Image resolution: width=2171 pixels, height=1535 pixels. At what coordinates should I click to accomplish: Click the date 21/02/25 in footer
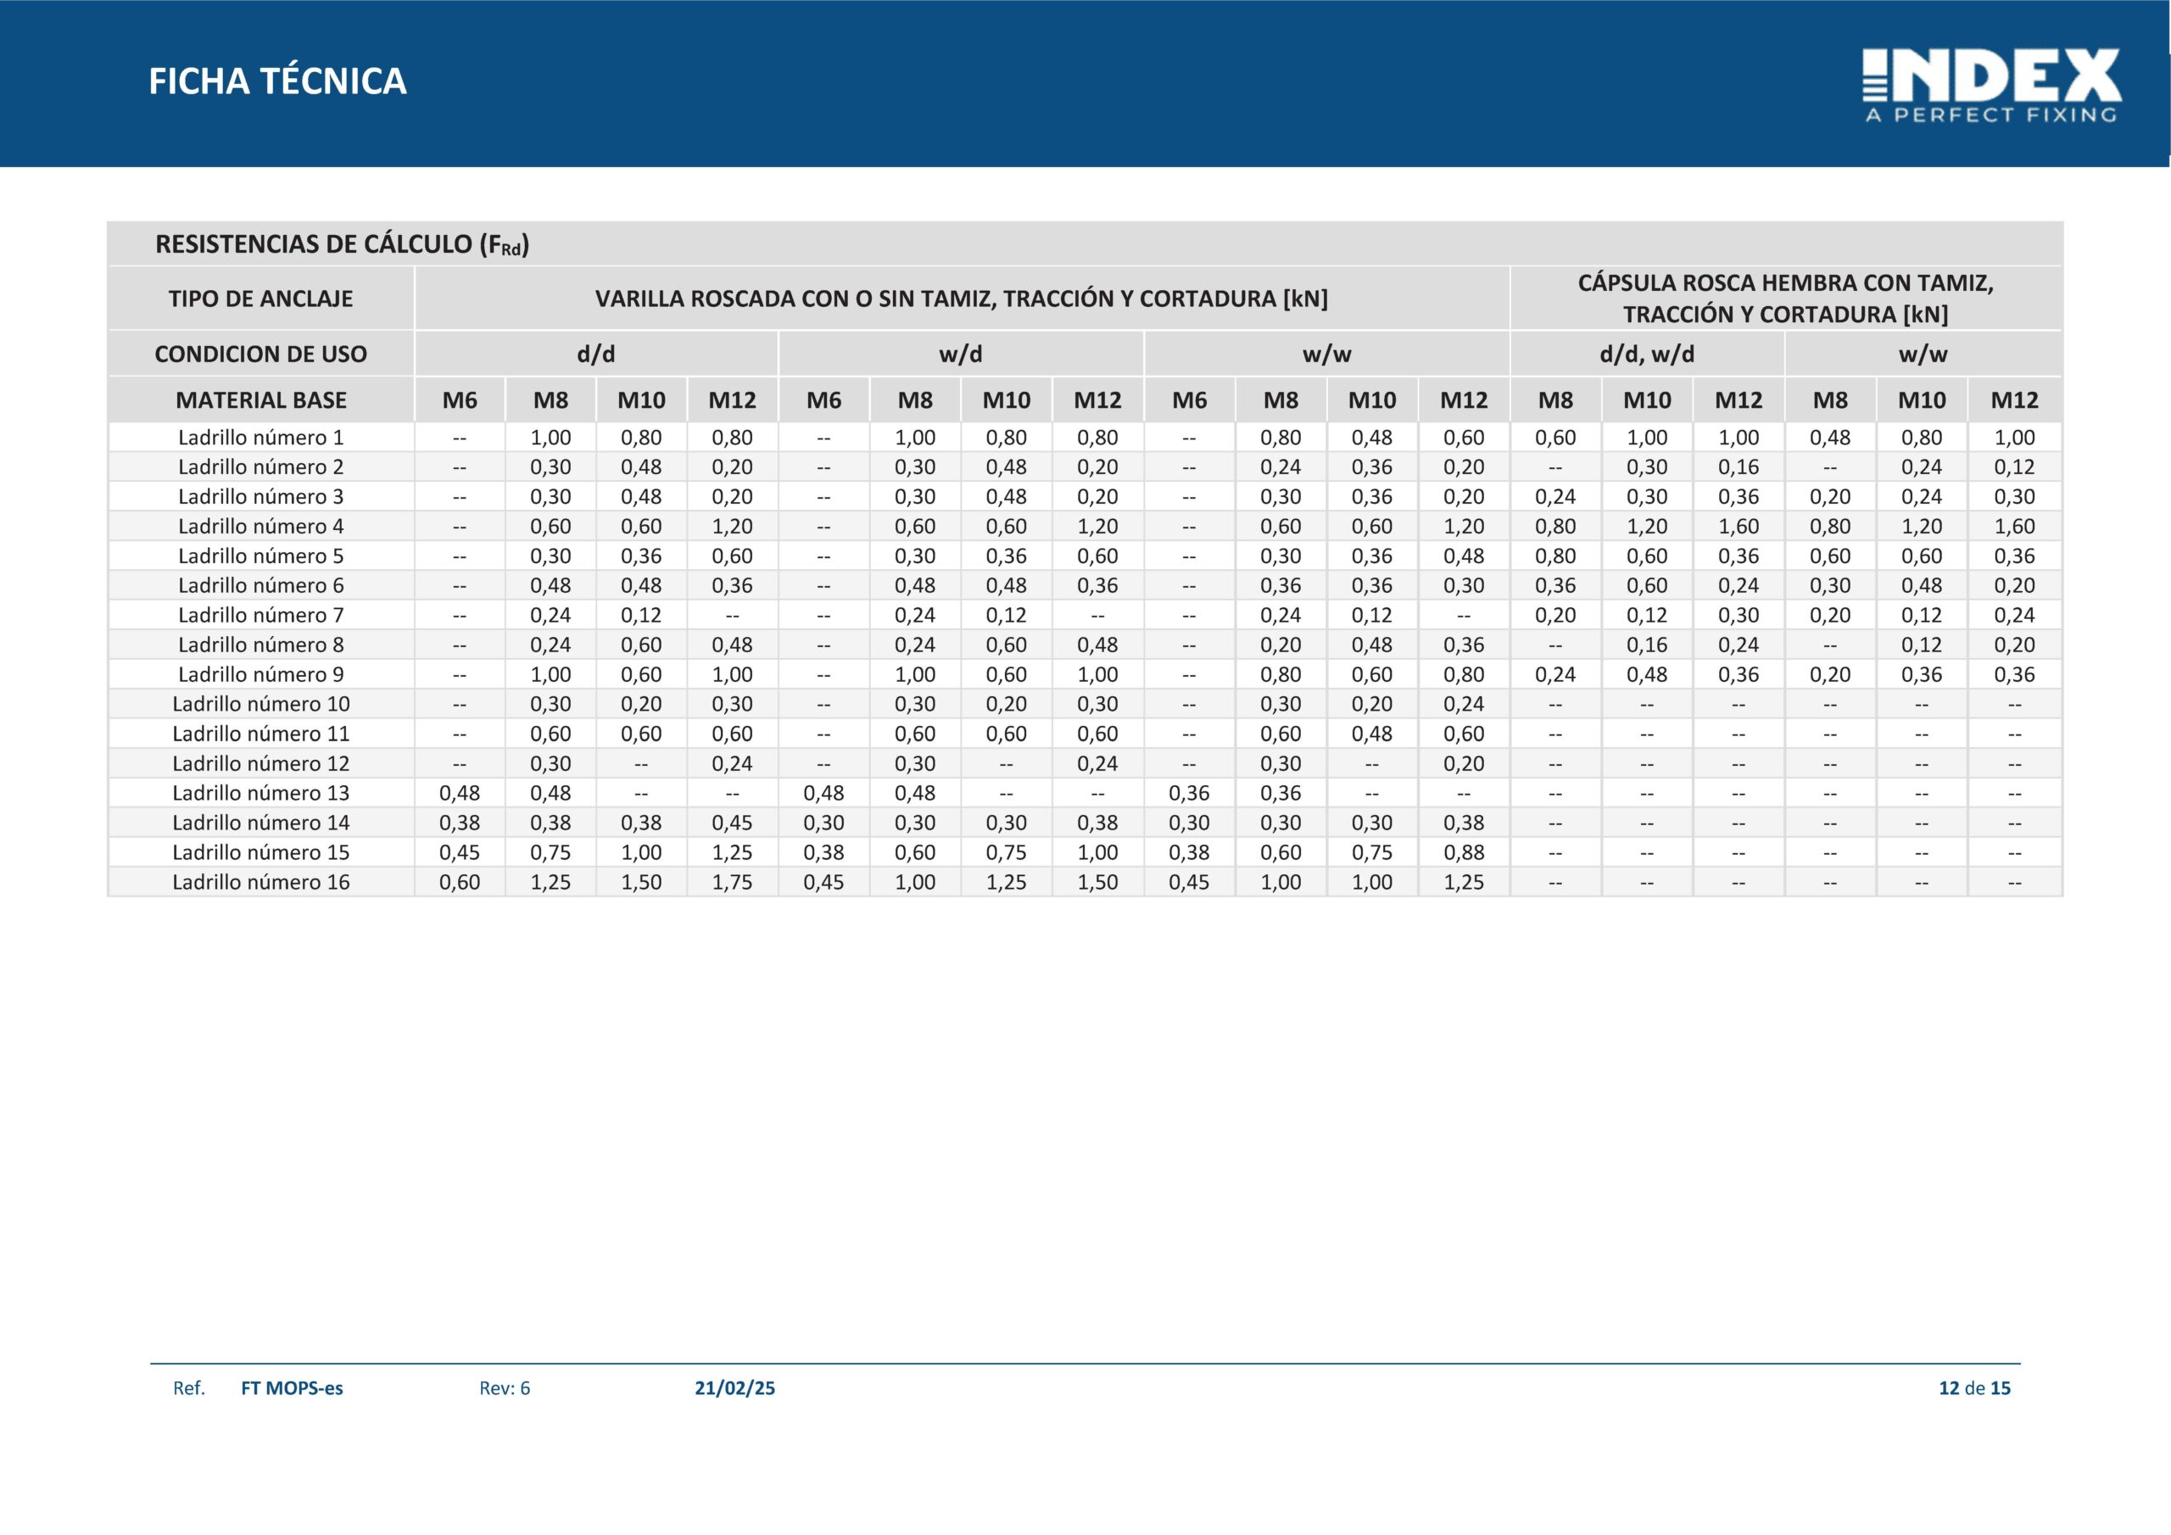pos(734,1388)
